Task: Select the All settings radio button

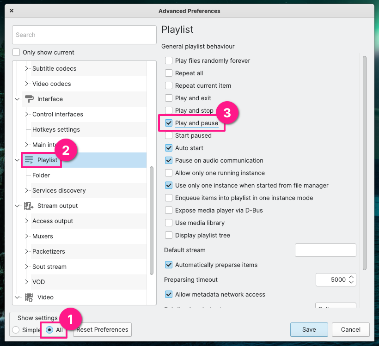Action: [x=49, y=330]
